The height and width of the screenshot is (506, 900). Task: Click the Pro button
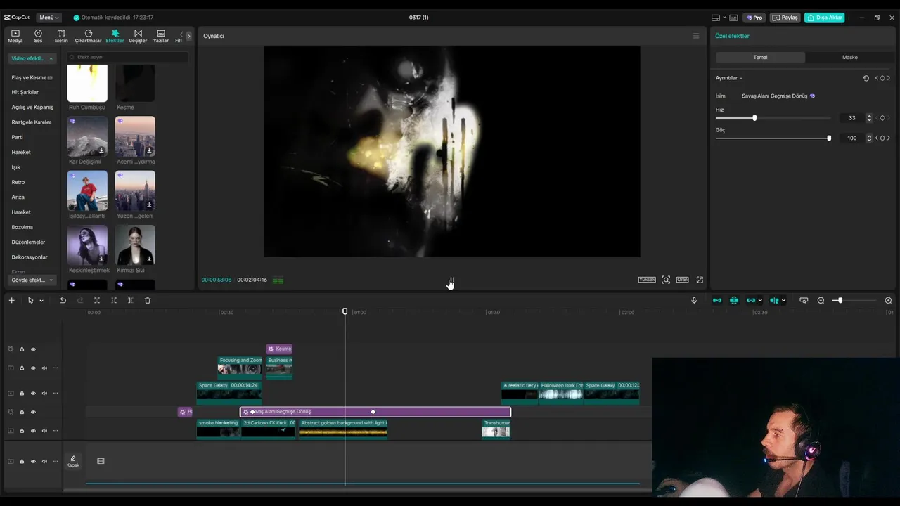pos(755,18)
